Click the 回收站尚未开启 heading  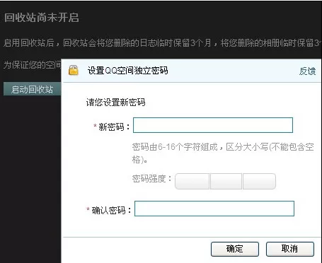pos(42,18)
